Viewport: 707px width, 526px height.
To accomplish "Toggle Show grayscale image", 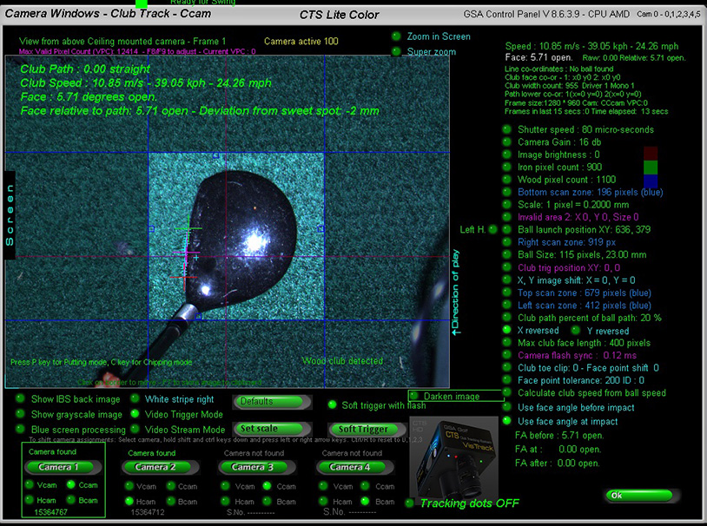I will [x=20, y=414].
